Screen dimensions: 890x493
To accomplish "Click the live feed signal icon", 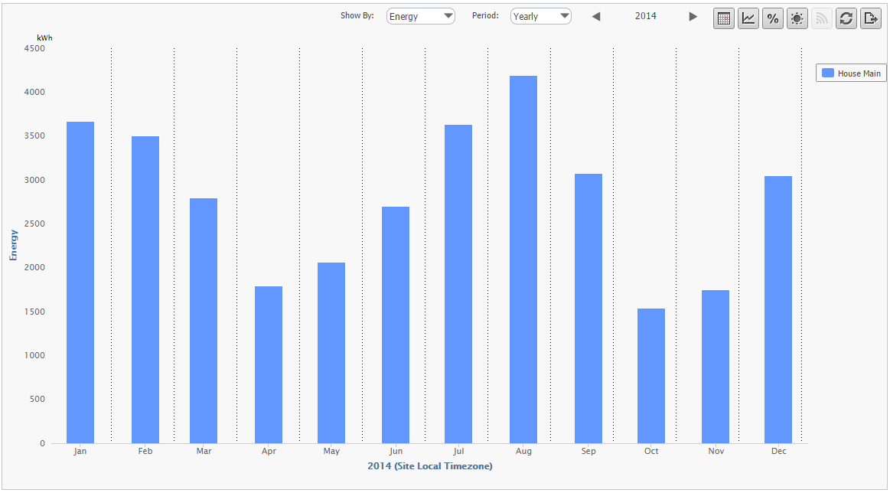I will pos(822,18).
